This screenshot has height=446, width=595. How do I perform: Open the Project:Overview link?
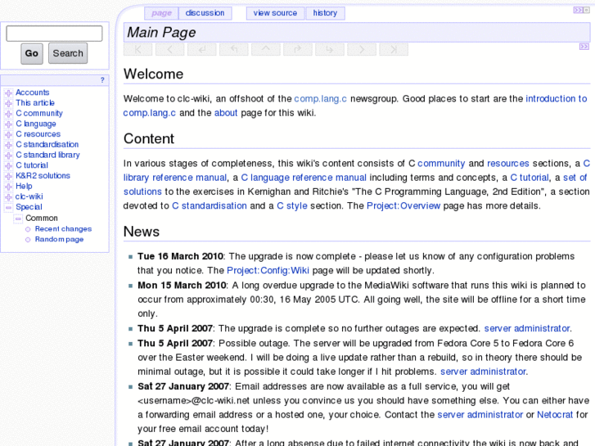403,205
